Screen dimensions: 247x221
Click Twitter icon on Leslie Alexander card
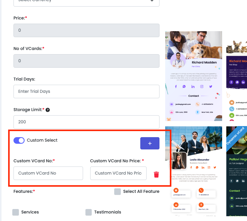(215, 167)
